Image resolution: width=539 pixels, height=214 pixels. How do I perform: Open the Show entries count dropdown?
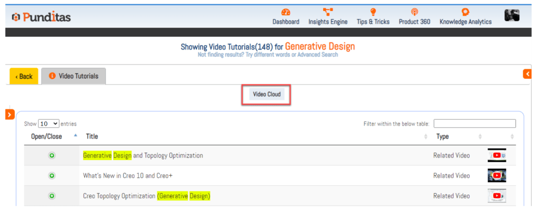tap(49, 124)
